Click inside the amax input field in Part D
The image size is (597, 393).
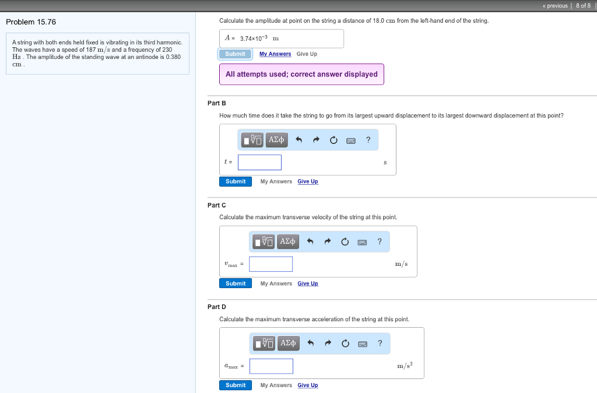(271, 366)
